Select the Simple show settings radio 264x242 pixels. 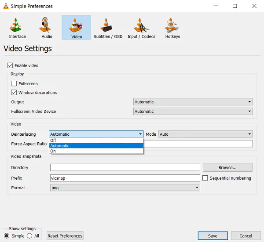tap(7, 236)
